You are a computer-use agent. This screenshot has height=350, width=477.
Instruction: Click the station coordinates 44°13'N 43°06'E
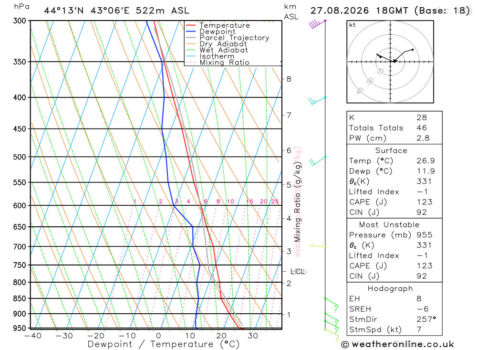(87, 11)
